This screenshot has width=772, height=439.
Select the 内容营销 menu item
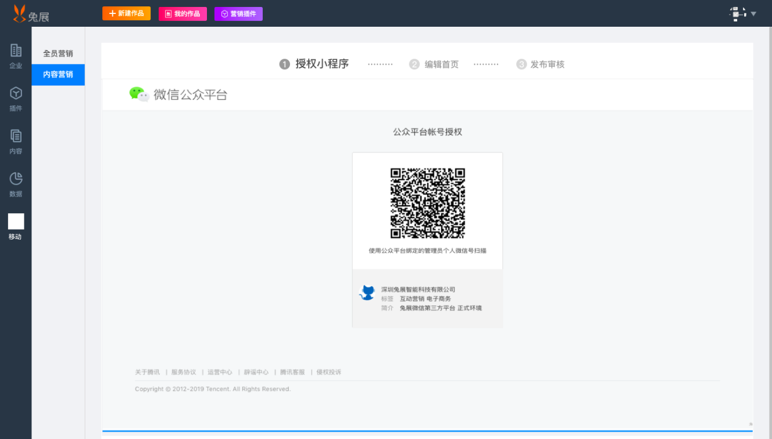pyautogui.click(x=58, y=74)
